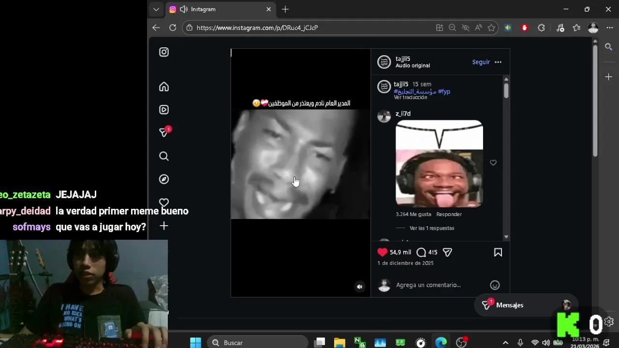
Task: Open notifications heart icon in sidebar
Action: point(164,203)
